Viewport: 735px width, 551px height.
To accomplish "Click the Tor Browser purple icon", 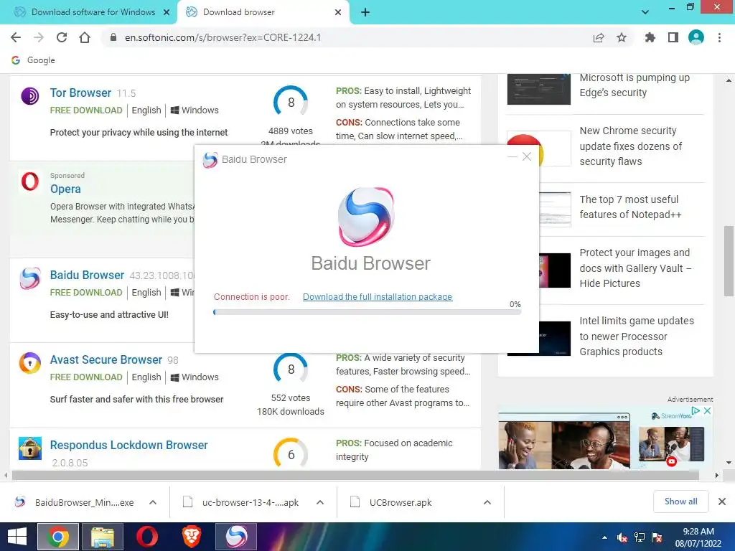I will tap(30, 96).
